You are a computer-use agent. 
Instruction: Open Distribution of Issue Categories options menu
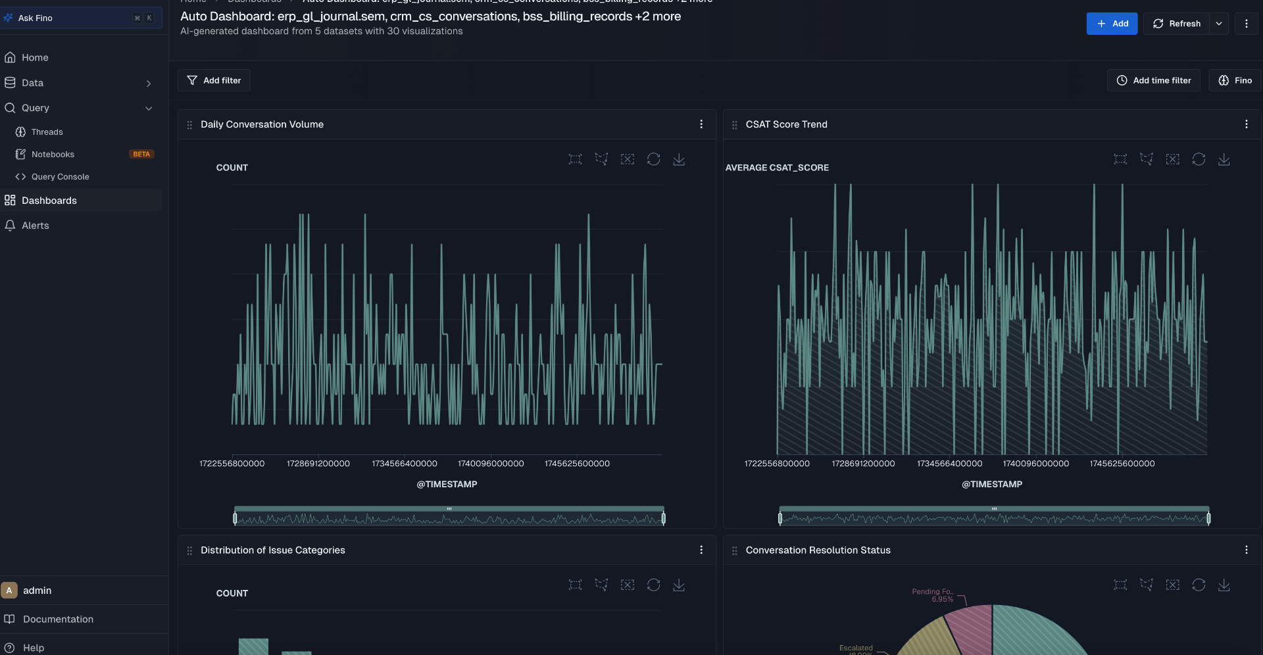[x=701, y=550]
